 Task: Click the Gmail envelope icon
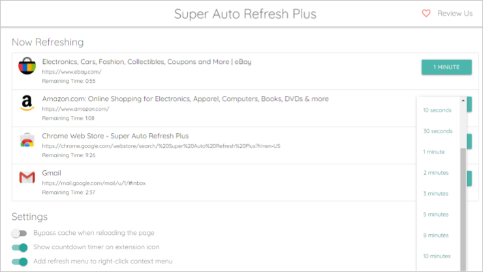[x=27, y=177]
